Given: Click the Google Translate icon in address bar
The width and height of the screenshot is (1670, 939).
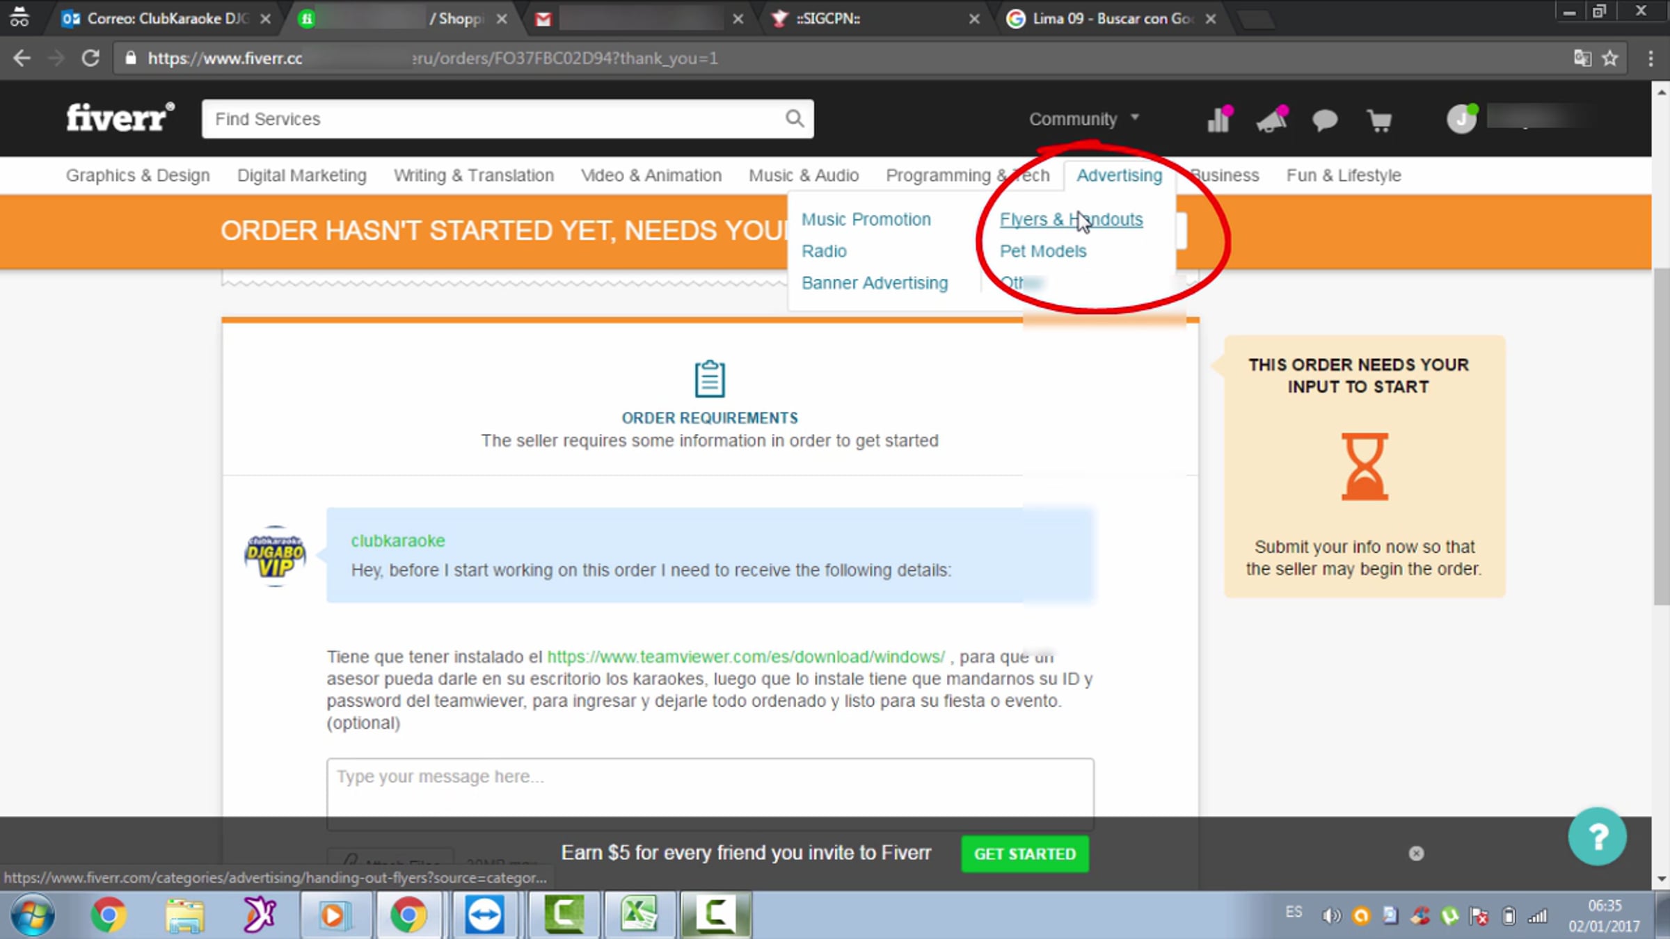Looking at the screenshot, I should click(x=1582, y=58).
